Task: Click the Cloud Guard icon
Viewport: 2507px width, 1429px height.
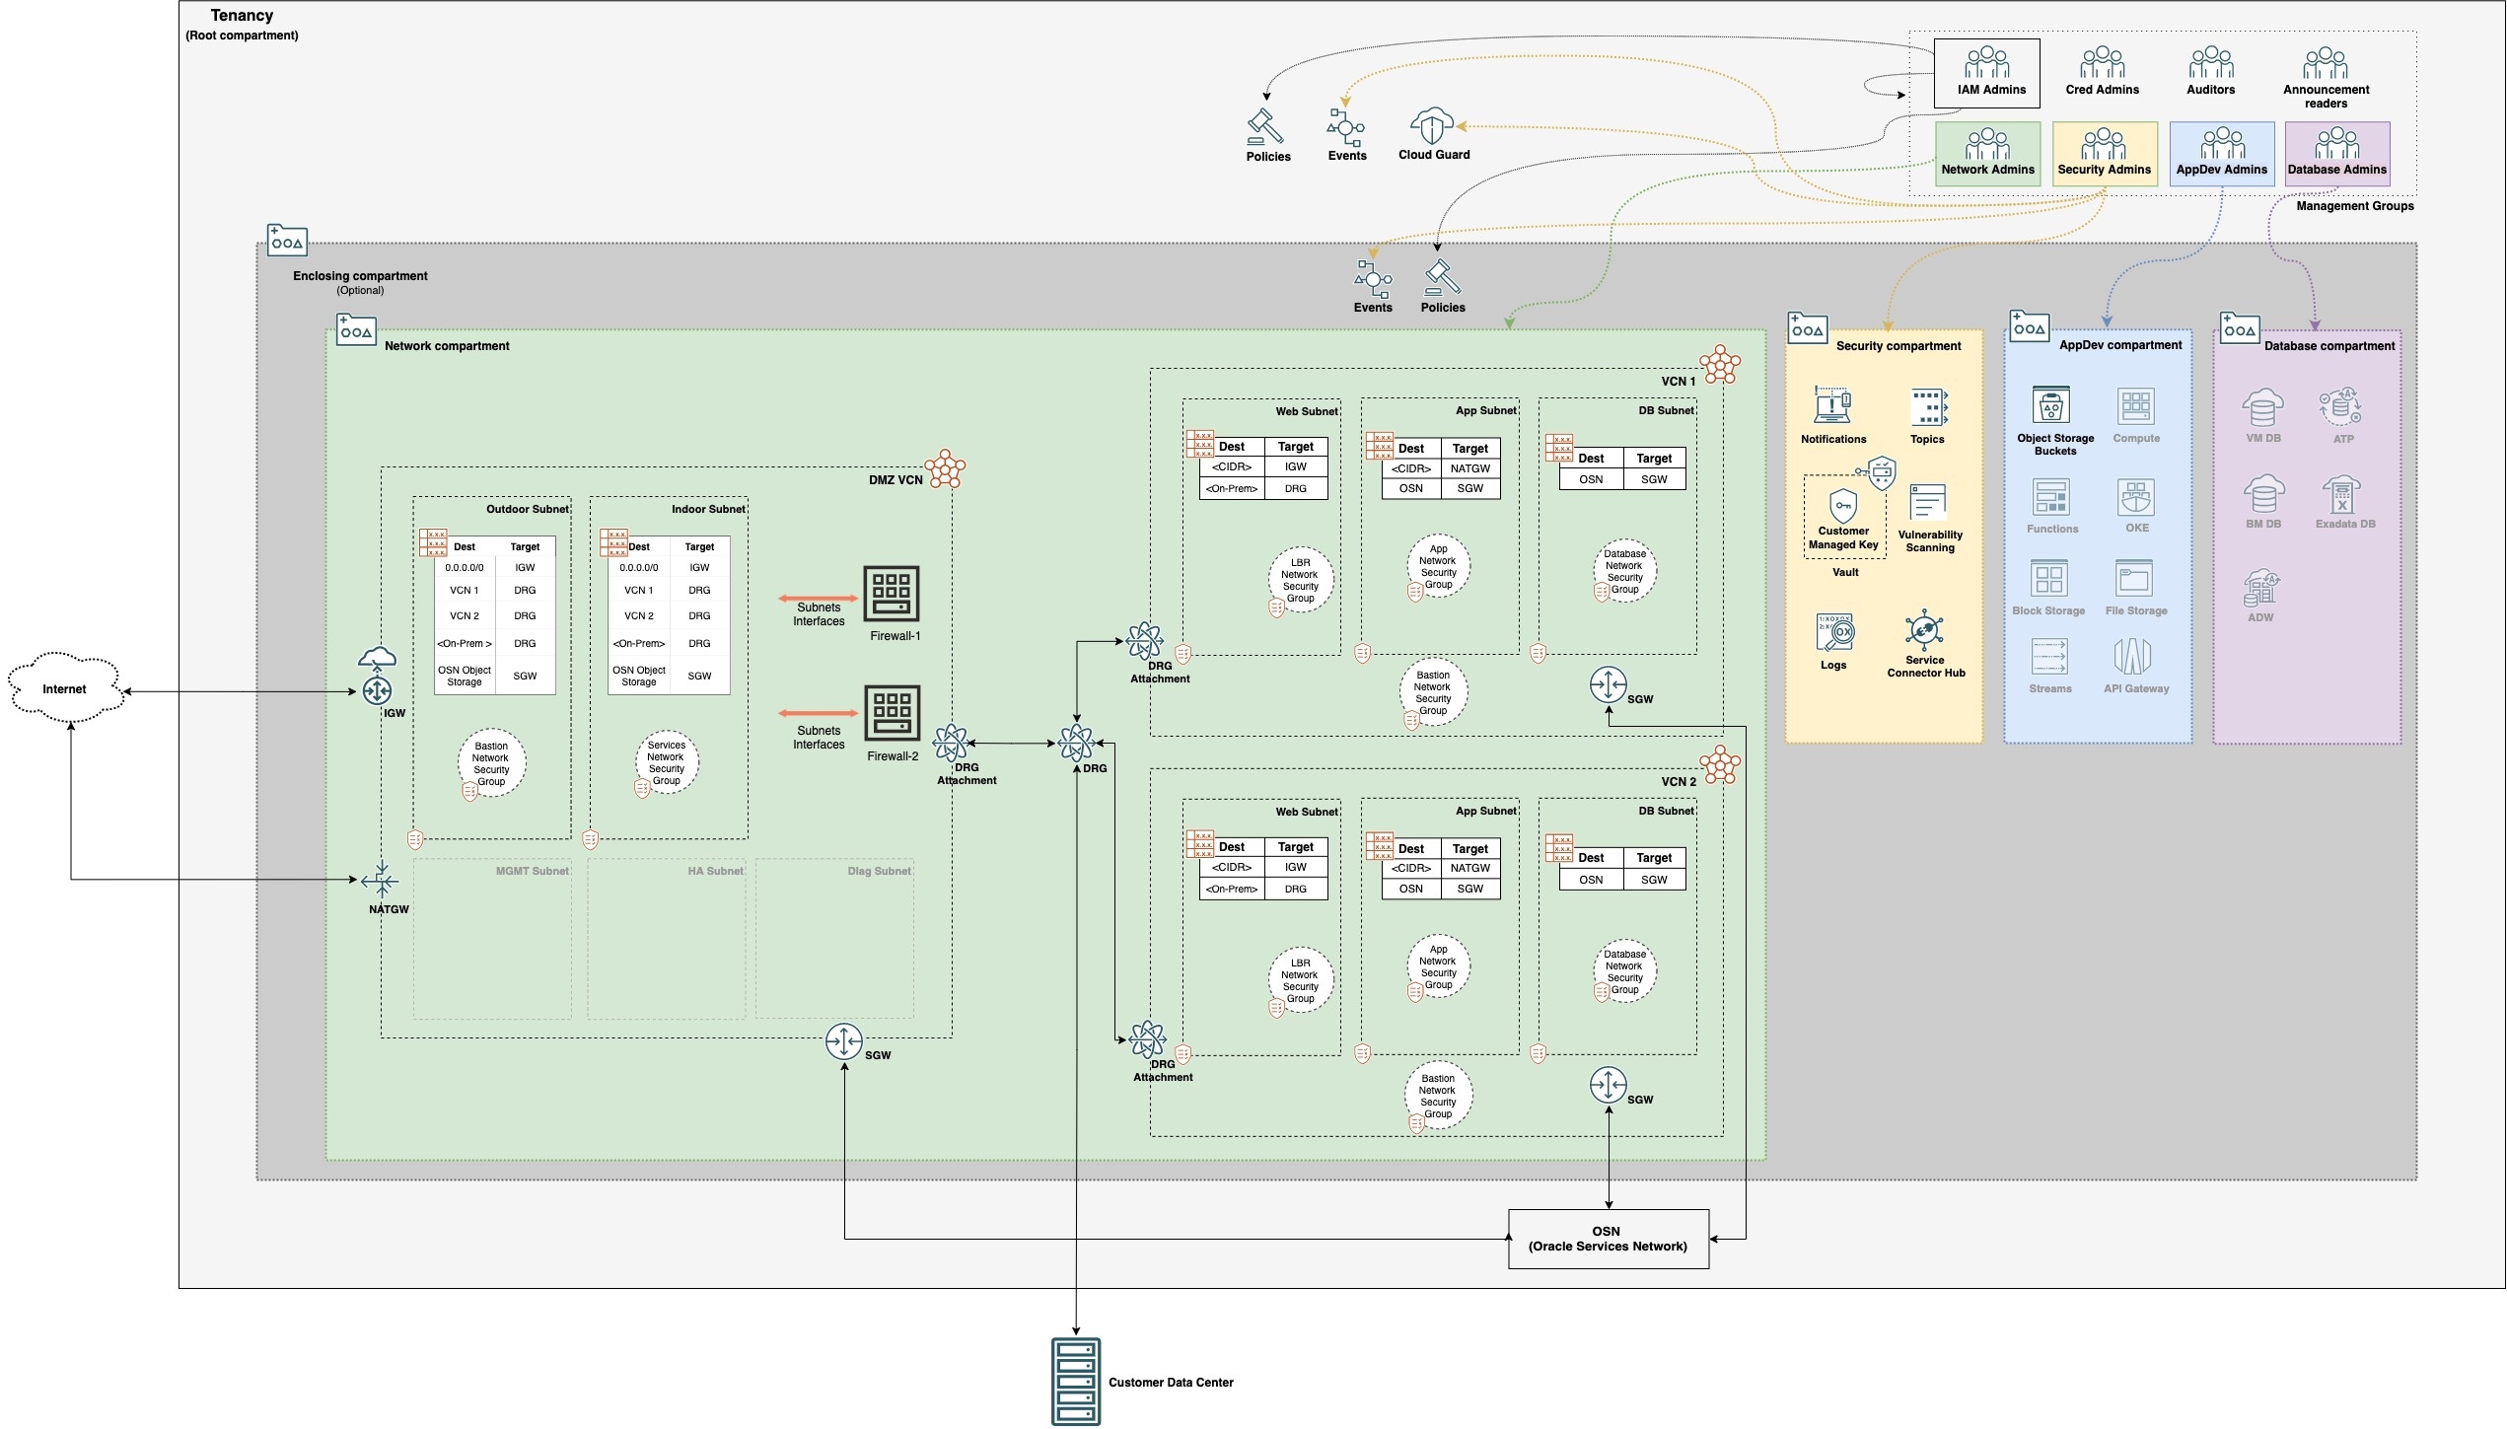Action: coord(1432,126)
